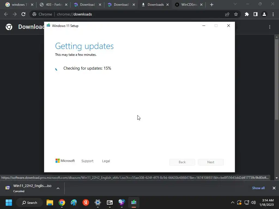This screenshot has height=209, width=279.
Task: Open 7-Zip from the taskbar
Action: (x=110, y=202)
